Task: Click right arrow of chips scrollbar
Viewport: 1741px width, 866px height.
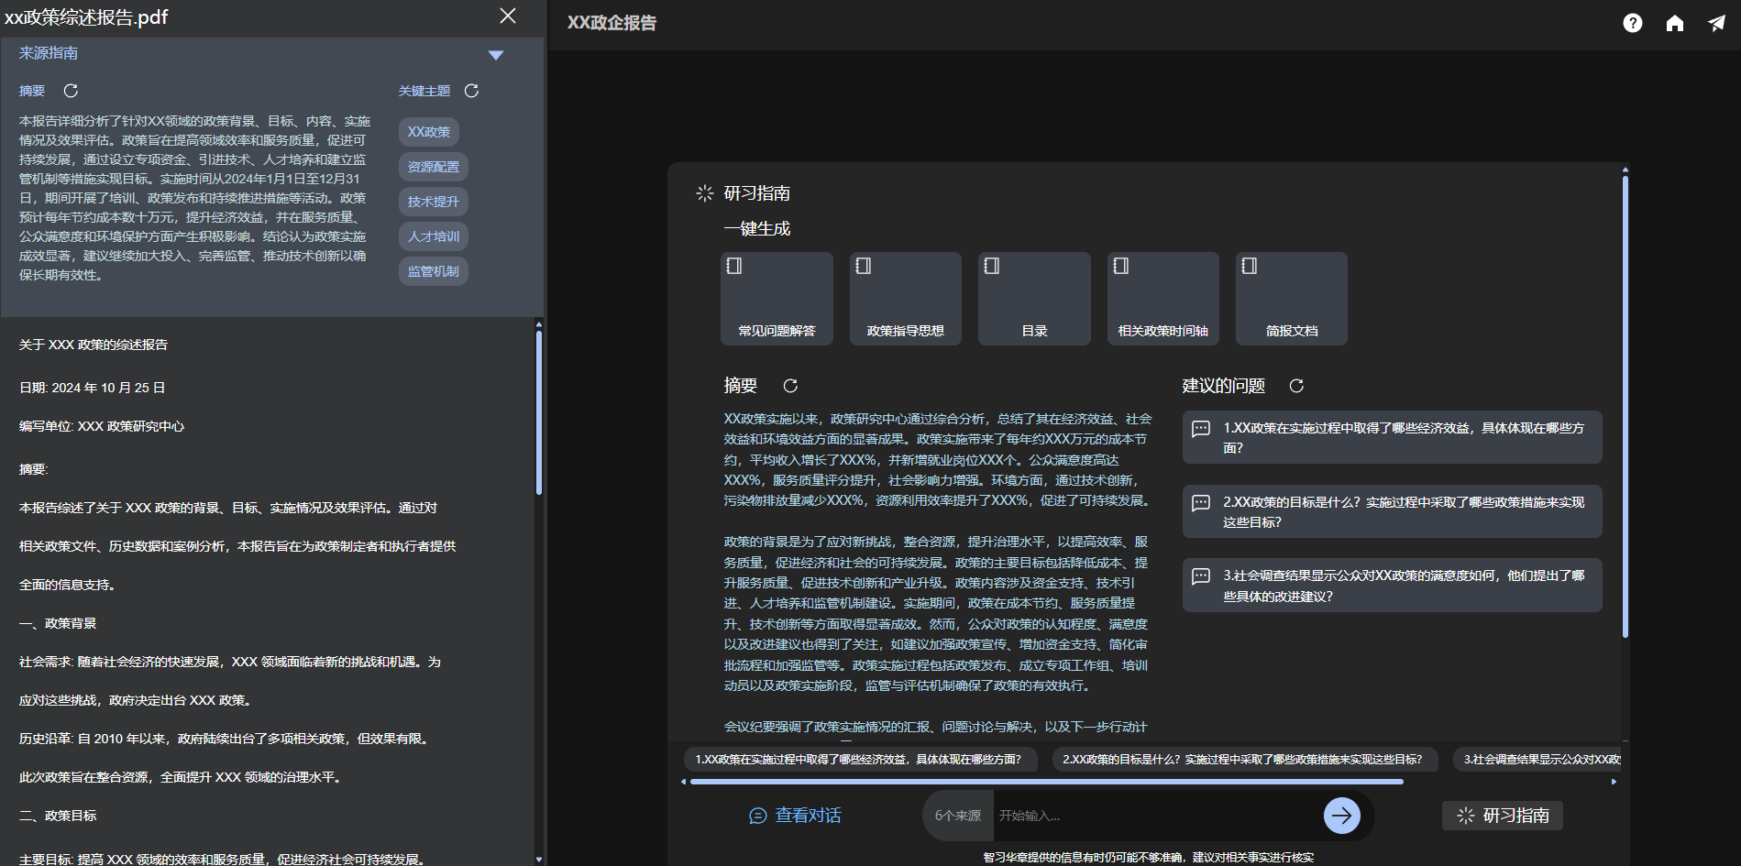Action: 1614,782
